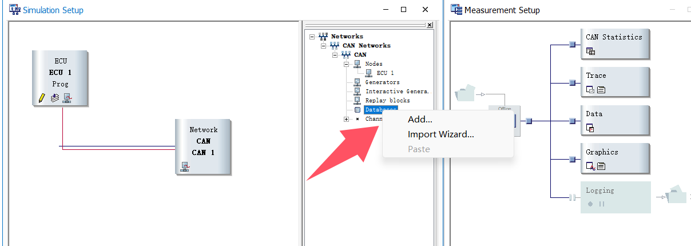The image size is (691, 246).
Task: Click the hotspot before Trace block
Action: tap(572, 82)
